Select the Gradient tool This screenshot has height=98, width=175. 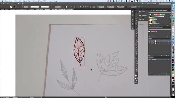pyautogui.click(x=136, y=54)
